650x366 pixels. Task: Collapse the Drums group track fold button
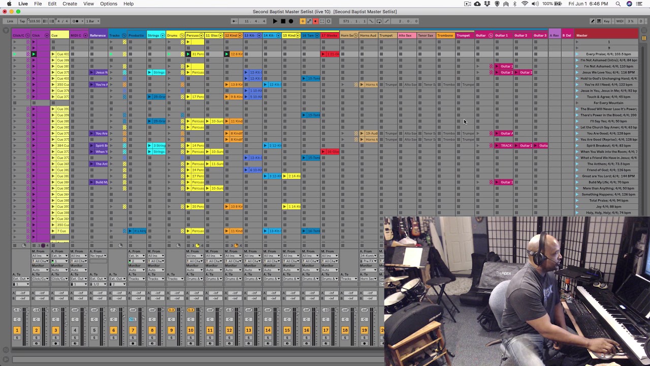pos(182,36)
